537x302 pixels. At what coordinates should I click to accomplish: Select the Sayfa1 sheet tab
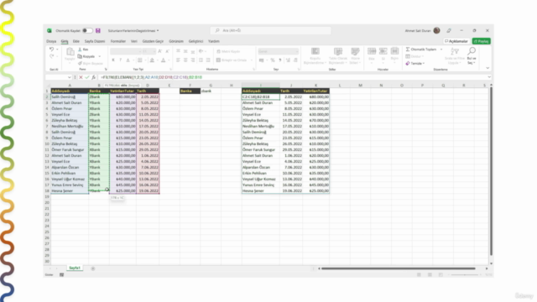coord(75,268)
